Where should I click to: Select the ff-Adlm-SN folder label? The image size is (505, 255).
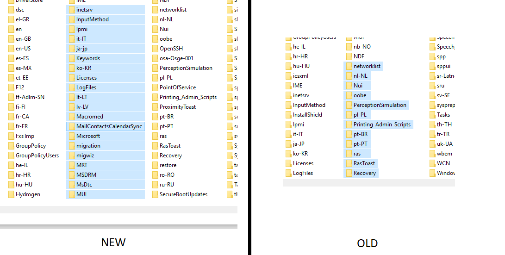[x=30, y=97]
